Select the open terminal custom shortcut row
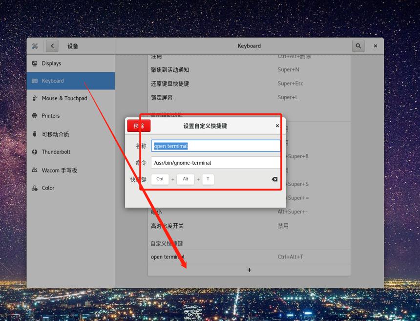The height and width of the screenshot is (321, 420). point(250,257)
